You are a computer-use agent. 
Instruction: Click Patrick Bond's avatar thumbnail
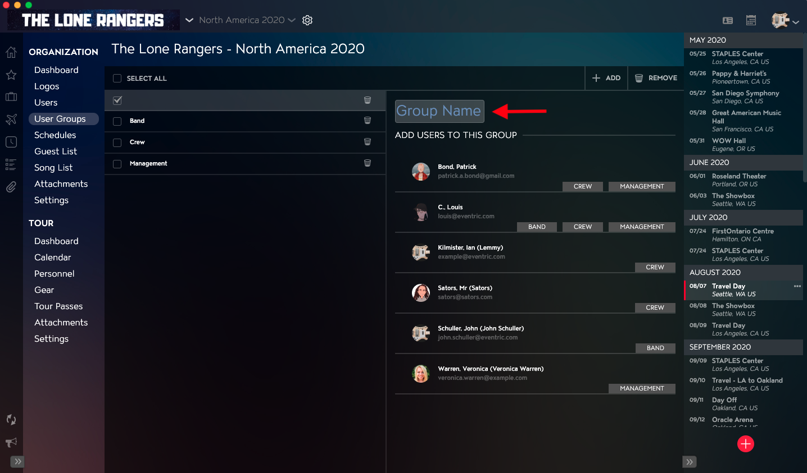tap(421, 172)
